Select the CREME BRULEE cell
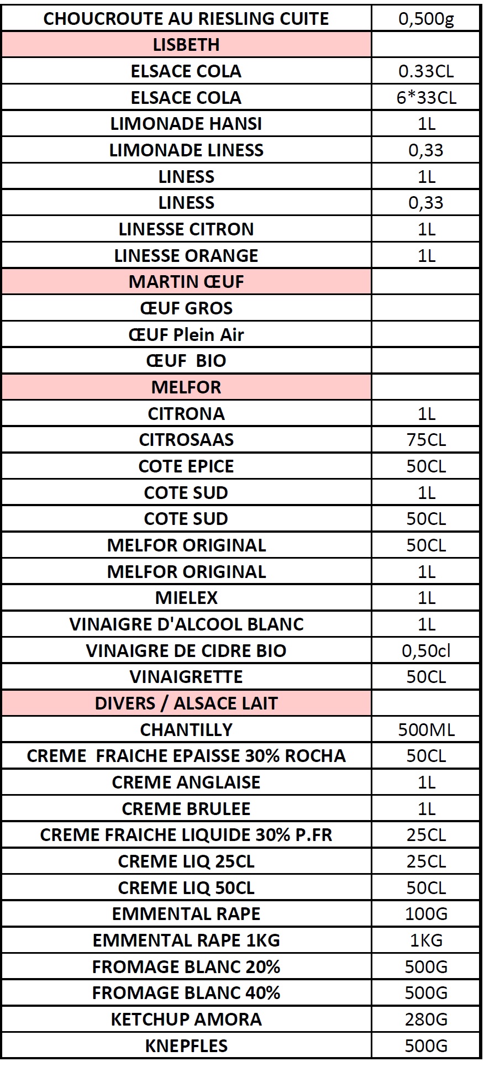The image size is (484, 1072). click(186, 808)
